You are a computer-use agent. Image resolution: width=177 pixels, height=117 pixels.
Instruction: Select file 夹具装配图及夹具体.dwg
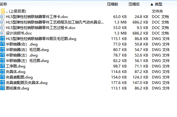point(27,83)
